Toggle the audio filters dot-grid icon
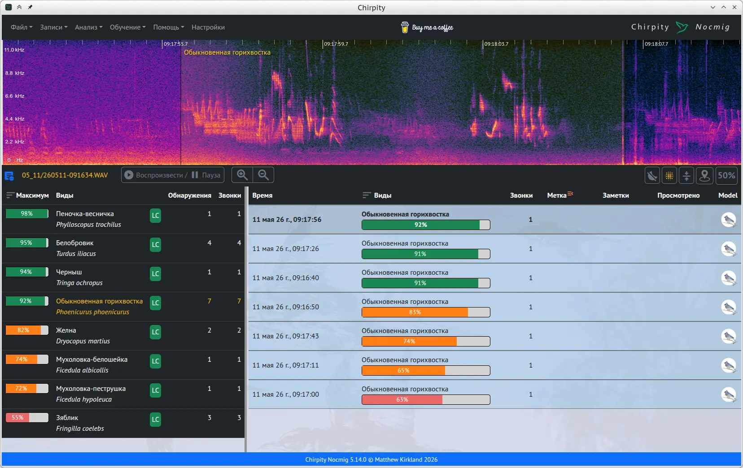The height and width of the screenshot is (468, 743). tap(669, 175)
